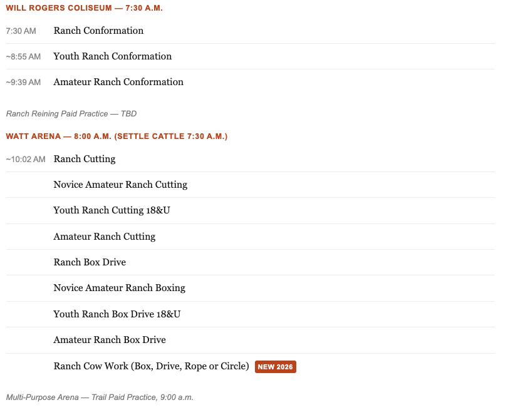The image size is (508, 410).
Task: Select Youth Ranch Conformation entry
Action: (x=251, y=56)
